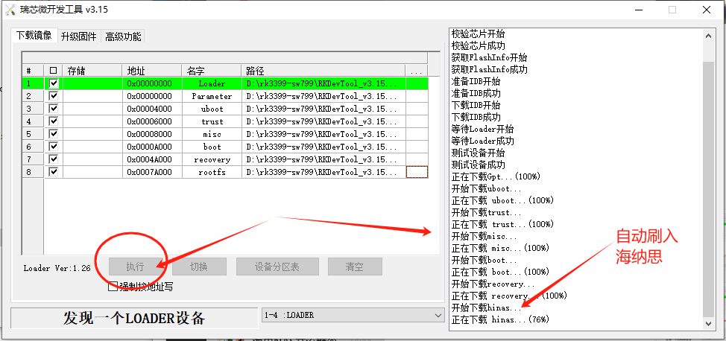The width and height of the screenshot is (726, 341).
Task: Uncheck the Loader row checkbox
Action: pyautogui.click(x=53, y=84)
